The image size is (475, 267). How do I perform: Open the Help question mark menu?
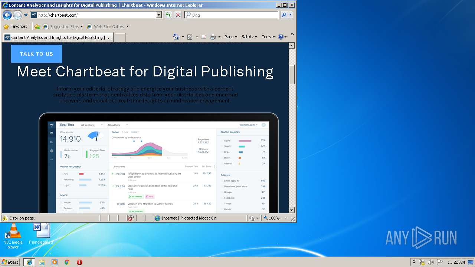[282, 37]
